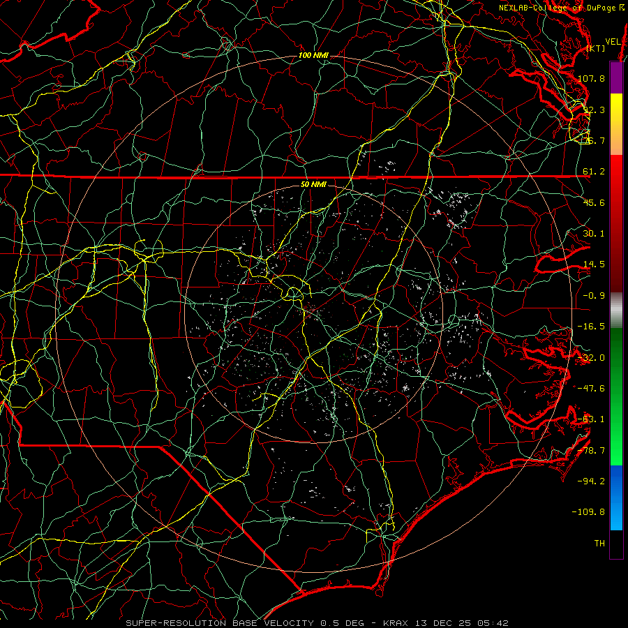Click the -94.2 legend value
This screenshot has height=628, width=628.
pyautogui.click(x=592, y=481)
